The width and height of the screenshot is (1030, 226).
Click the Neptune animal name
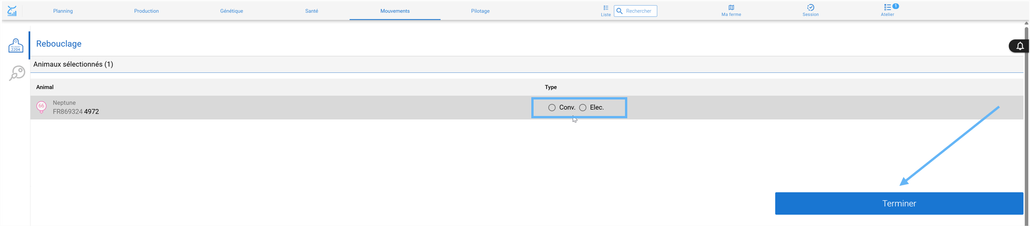click(64, 103)
